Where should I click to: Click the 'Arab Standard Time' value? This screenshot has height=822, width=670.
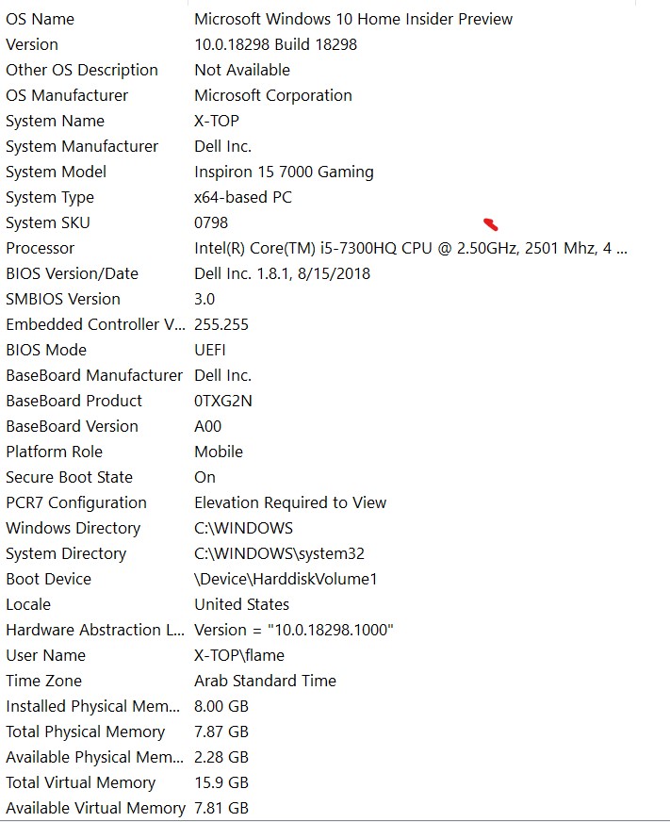pos(265,681)
